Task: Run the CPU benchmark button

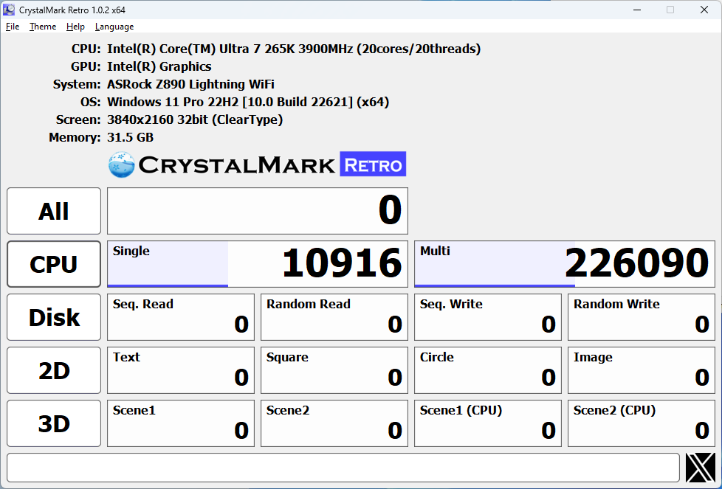Action: (54, 264)
